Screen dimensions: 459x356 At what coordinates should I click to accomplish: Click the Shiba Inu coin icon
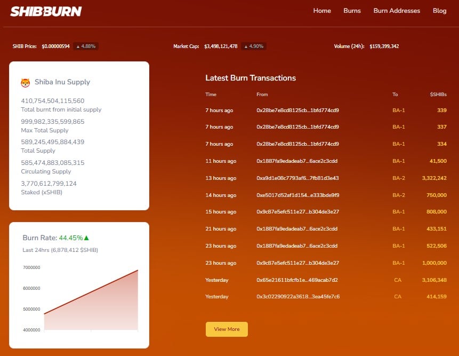point(25,83)
